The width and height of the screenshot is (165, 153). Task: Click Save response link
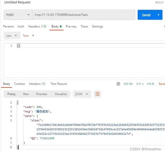(162, 84)
